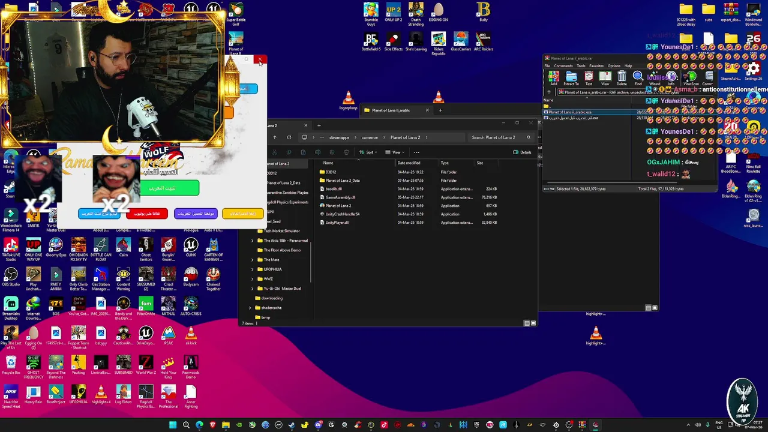Open Sort dropdown in File Explorer
This screenshot has height=432, width=768.
[x=367, y=152]
